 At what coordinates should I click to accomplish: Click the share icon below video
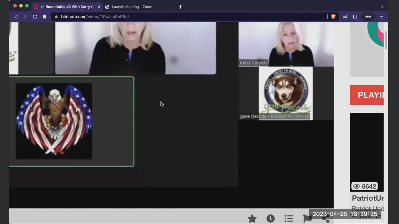[x=325, y=219]
